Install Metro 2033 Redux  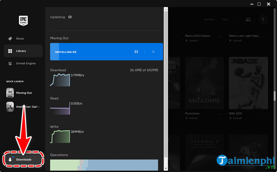[192, 40]
